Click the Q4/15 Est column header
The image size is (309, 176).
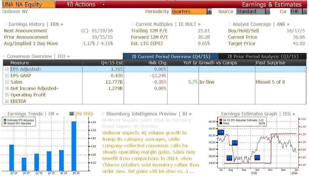click(x=103, y=63)
